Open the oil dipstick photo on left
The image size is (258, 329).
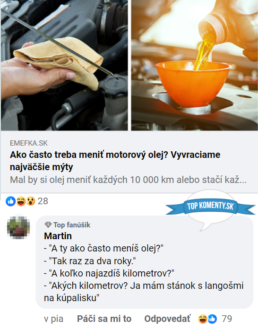tap(64, 65)
